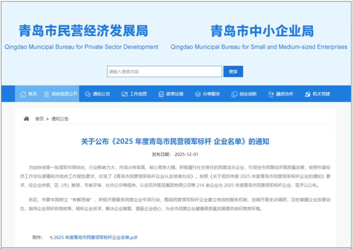This screenshot has height=249, width=353.
Task: Click the PDF icon beside the attachment
Action: [51, 238]
